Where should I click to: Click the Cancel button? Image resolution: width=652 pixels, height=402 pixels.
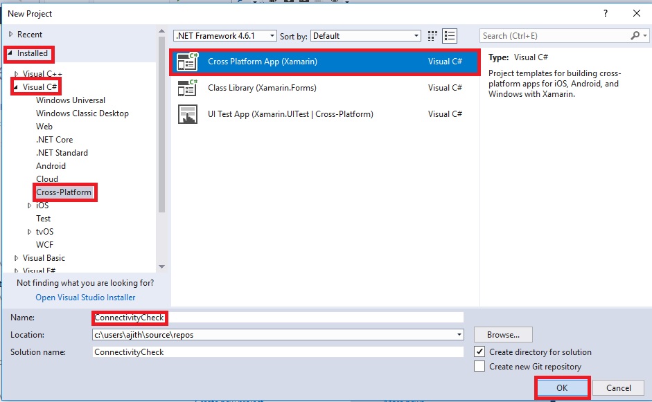[618, 388]
